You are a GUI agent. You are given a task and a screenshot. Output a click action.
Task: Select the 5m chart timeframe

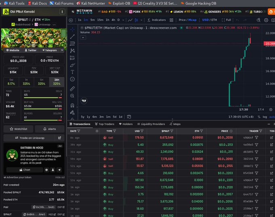(93, 20)
